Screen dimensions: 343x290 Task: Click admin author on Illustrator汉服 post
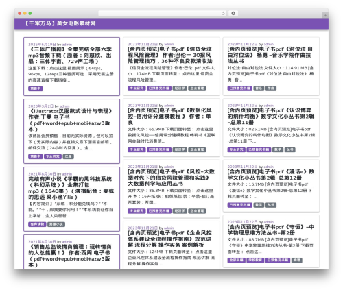[64, 106]
